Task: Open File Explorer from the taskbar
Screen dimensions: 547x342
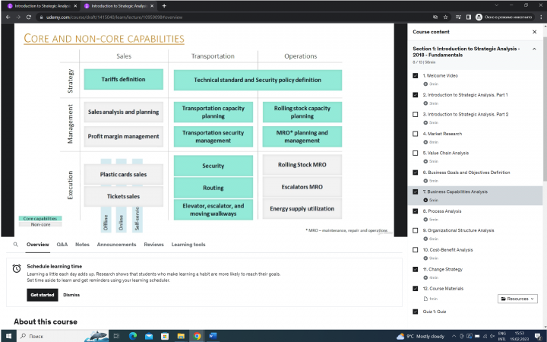Action: tap(181, 336)
